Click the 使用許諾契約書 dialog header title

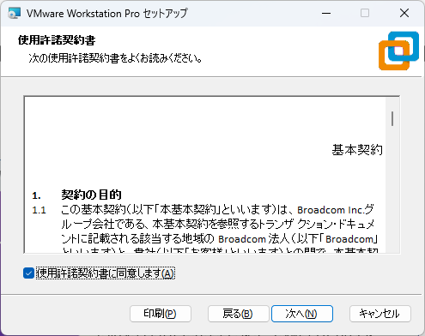click(x=57, y=40)
